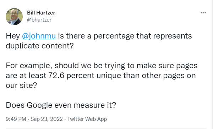This screenshot has width=213, height=129.
Task: Click Bill Hartzer's profile avatar
Action: pyautogui.click(x=14, y=17)
